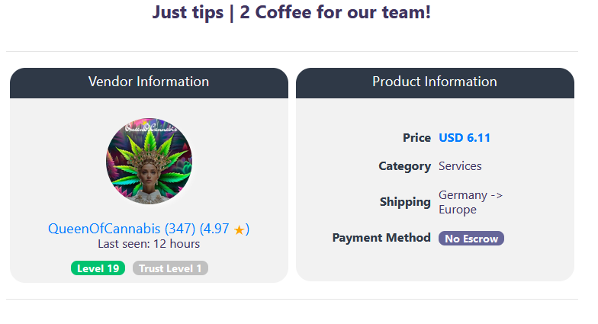
Task: Click the vendor review count (347)
Action: (180, 229)
